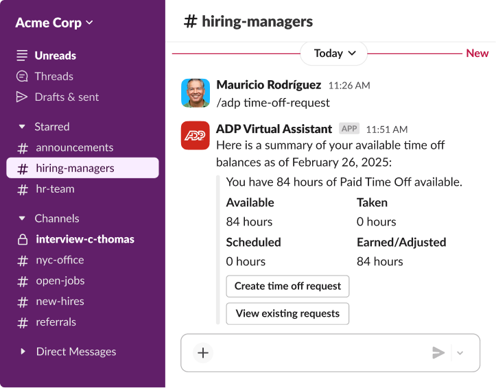Click the Unreads list icon
This screenshot has height=388, width=496.
tap(22, 56)
